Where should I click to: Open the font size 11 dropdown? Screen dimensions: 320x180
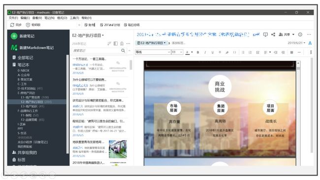(177, 52)
